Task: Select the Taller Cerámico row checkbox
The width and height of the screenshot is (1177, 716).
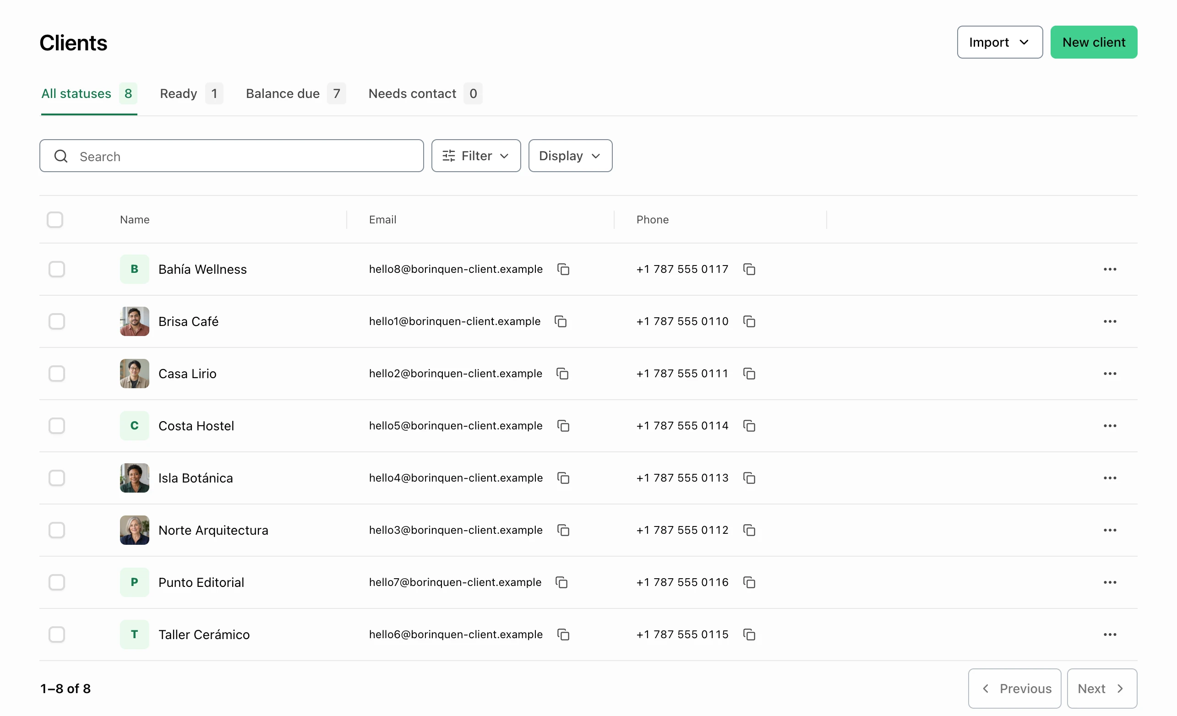Action: (56, 635)
